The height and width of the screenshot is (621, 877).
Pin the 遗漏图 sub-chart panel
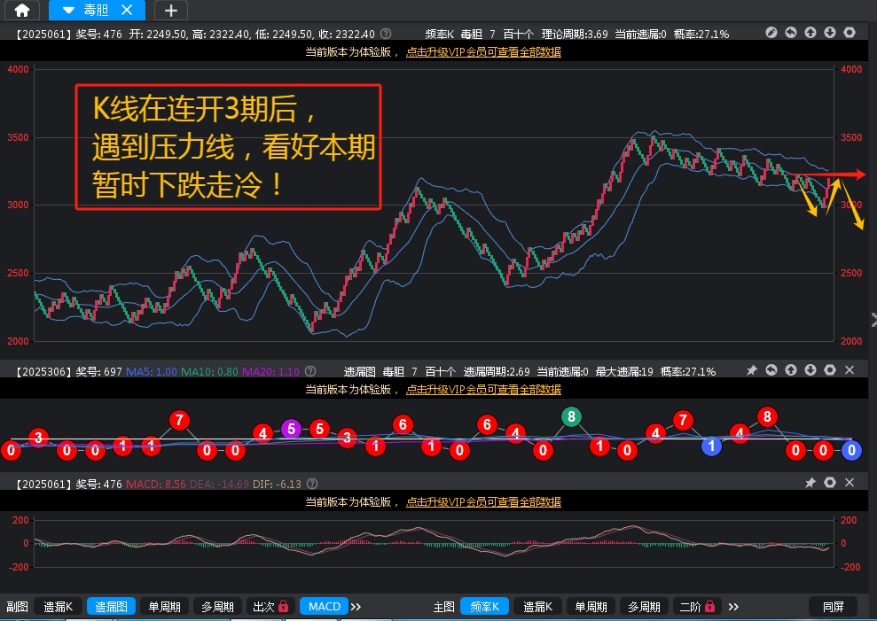pyautogui.click(x=752, y=370)
